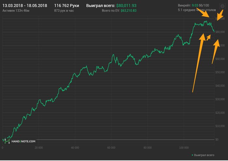Click the '873 рук в час' label
This screenshot has width=228, height=161.
coord(65,11)
